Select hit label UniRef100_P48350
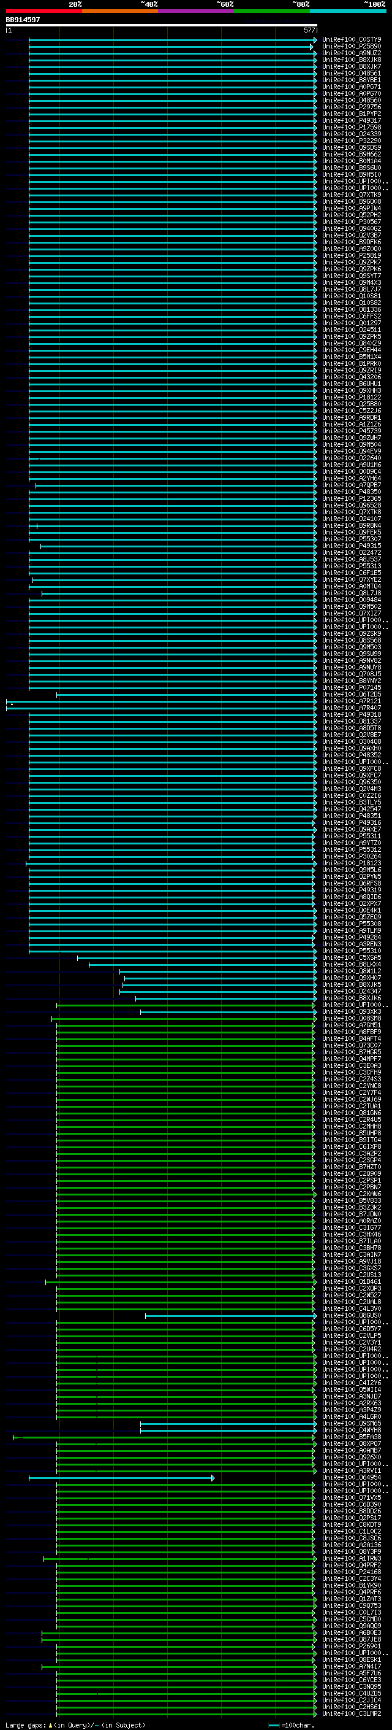392x1730 pixels. tap(351, 492)
